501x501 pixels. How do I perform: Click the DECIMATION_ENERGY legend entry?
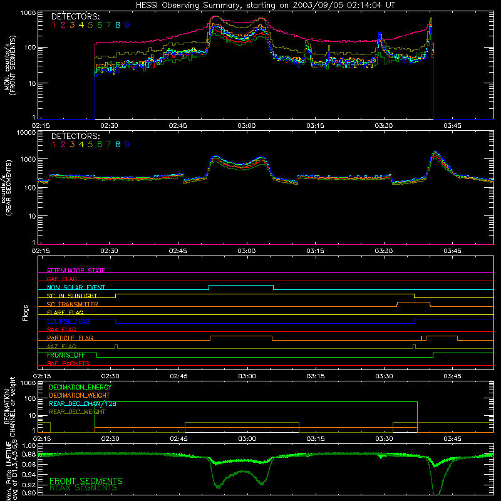tap(80, 387)
